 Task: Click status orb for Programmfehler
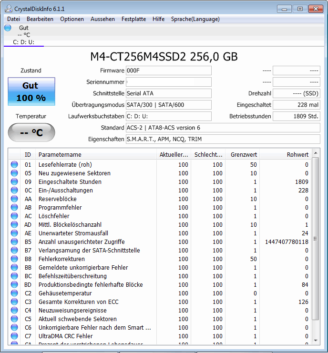pyautogui.click(x=14, y=207)
